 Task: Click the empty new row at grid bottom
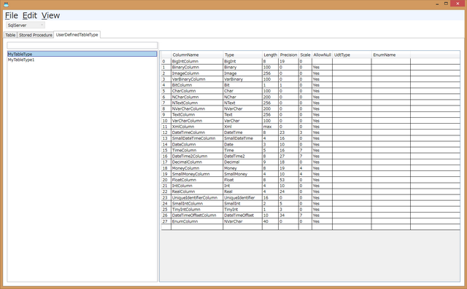click(x=311, y=227)
